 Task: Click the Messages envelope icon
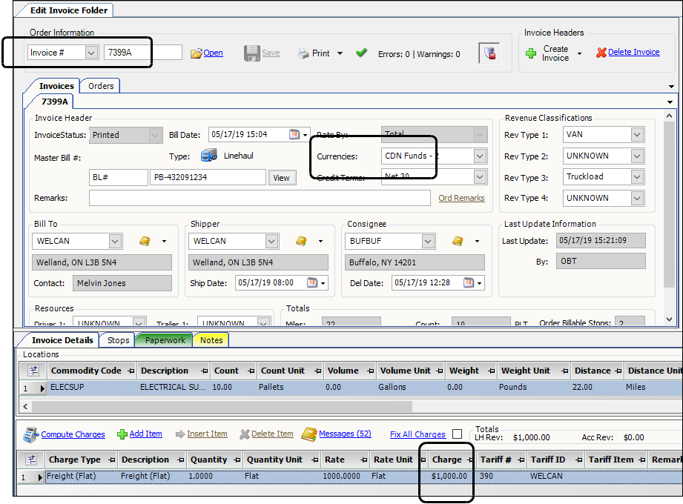(x=308, y=434)
